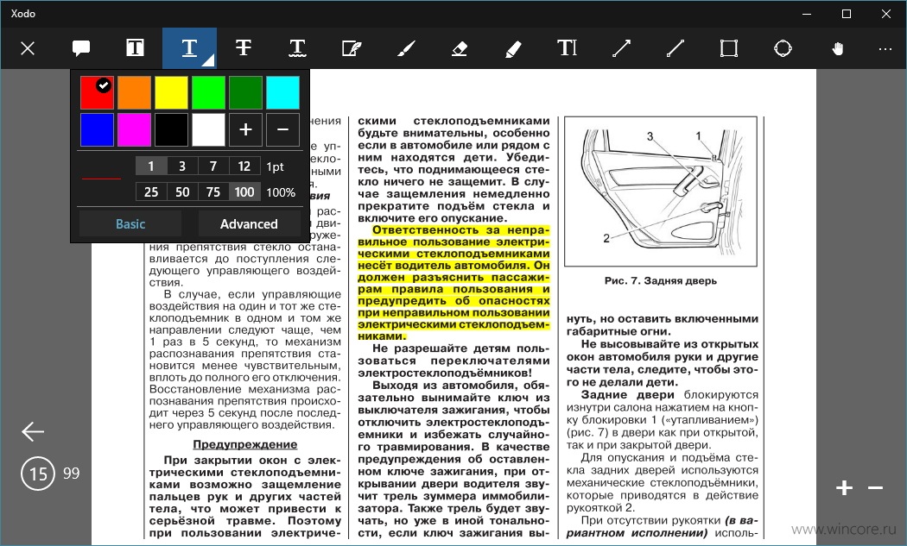Screen dimensions: 907x546
Task: Pick the blue color swatch
Action: click(97, 129)
